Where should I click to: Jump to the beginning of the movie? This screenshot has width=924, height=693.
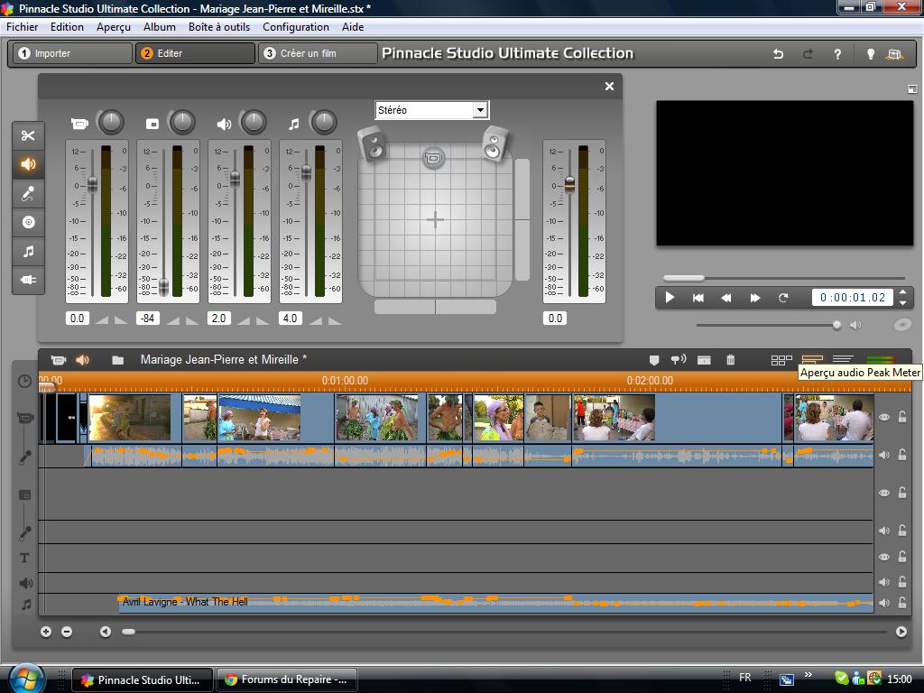[698, 298]
